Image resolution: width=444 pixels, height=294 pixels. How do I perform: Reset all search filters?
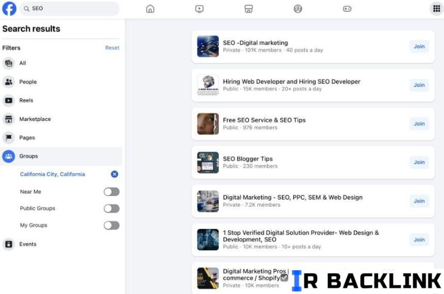point(112,48)
